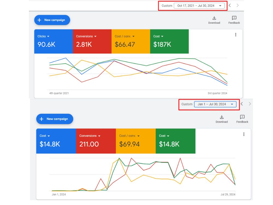Click the $187K cost value
The image size is (273, 205).
[162, 45]
